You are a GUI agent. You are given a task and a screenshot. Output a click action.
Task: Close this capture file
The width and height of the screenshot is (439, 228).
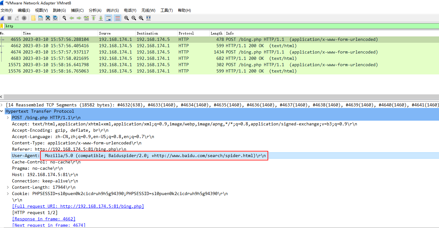pyautogui.click(x=48, y=18)
